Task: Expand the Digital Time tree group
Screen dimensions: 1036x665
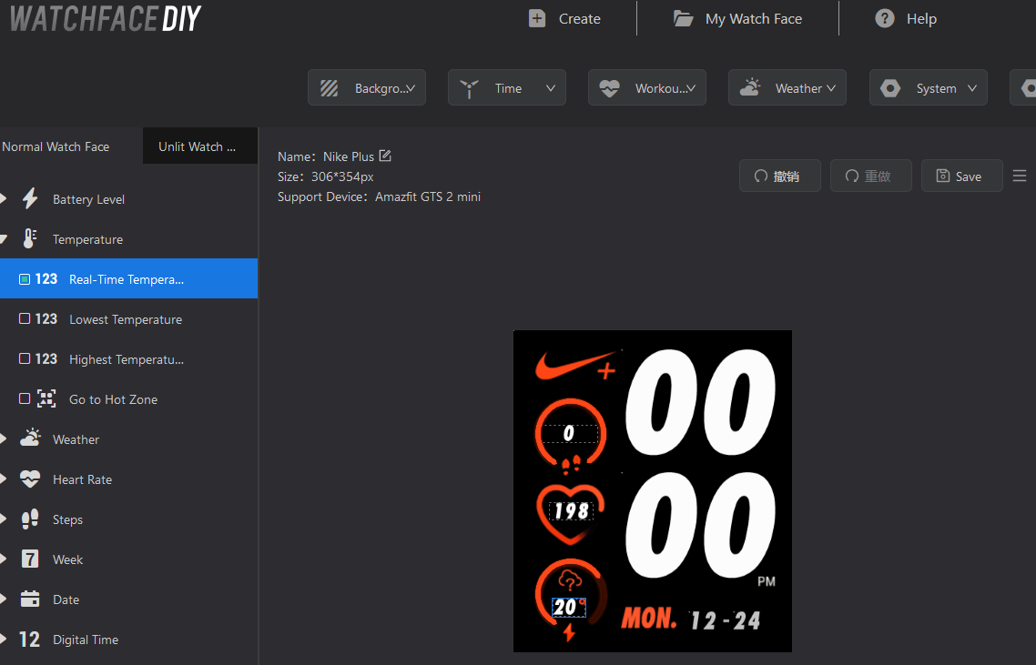Action: click(4, 640)
